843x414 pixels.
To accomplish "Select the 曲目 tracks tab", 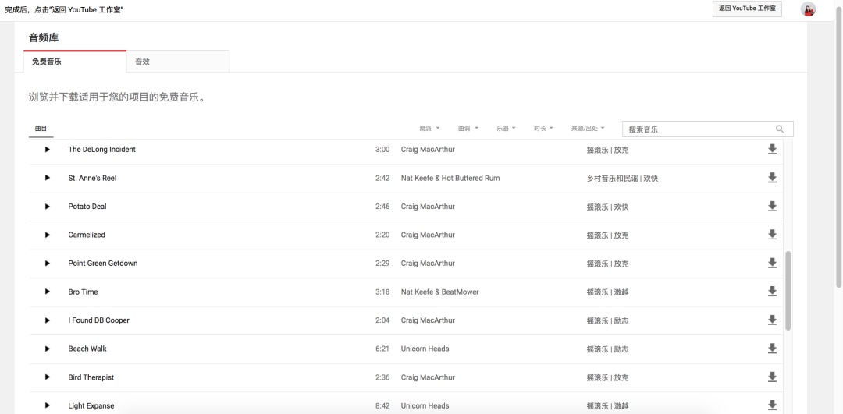I will 41,129.
